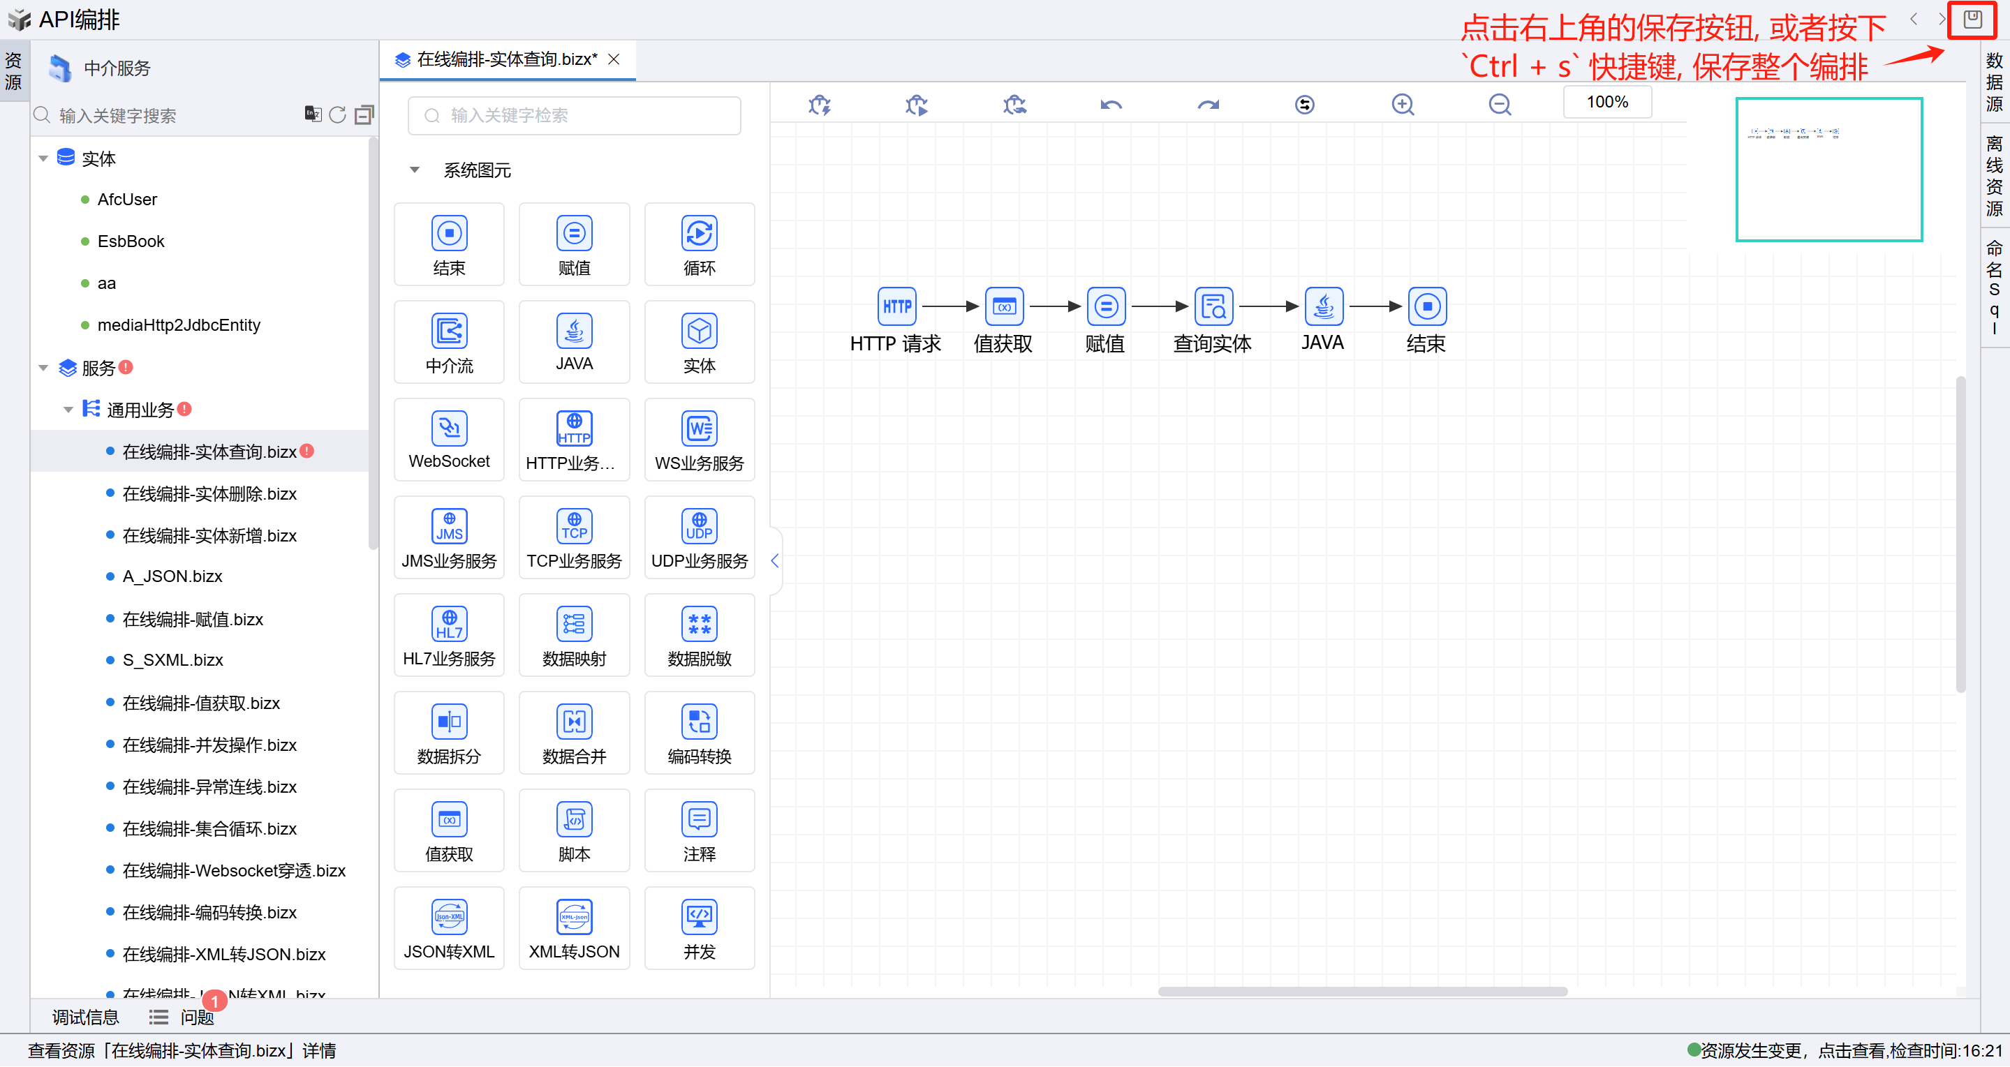Collapse the 系统图元 section

tap(414, 170)
